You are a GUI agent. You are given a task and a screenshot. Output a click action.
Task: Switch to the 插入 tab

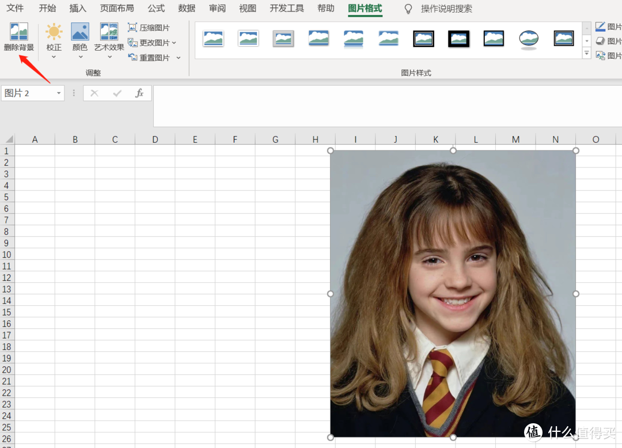tap(78, 9)
